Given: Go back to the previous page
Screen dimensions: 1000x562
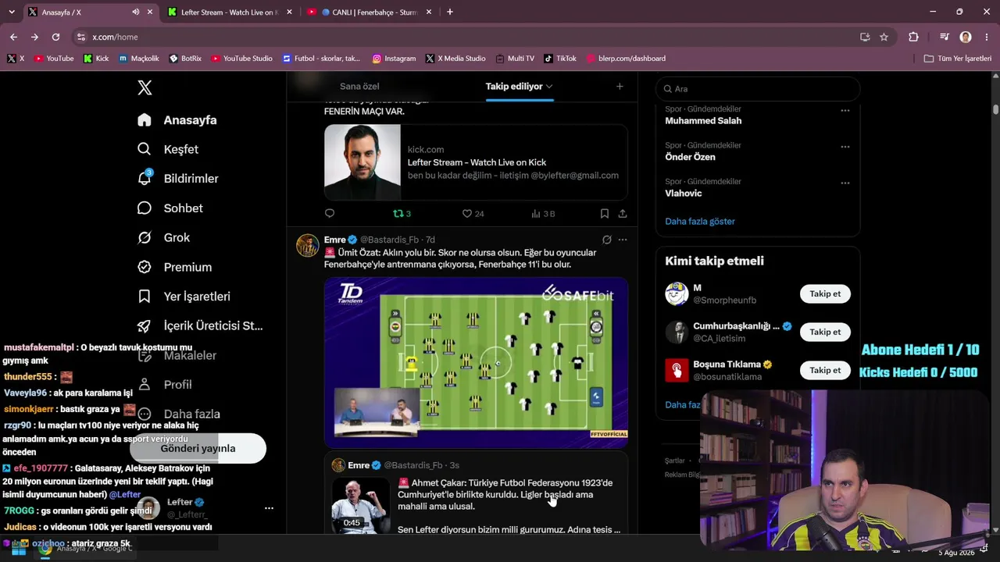Looking at the screenshot, I should 13,37.
